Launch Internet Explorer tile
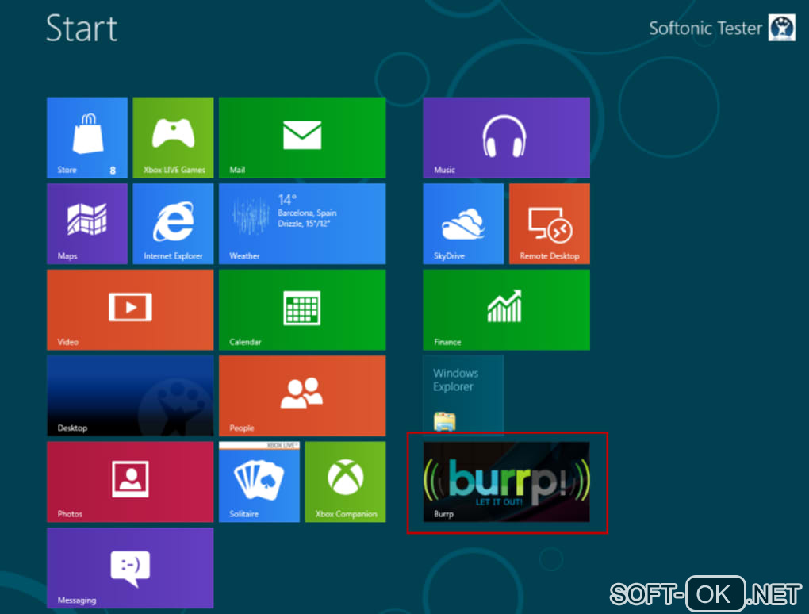 coord(173,224)
